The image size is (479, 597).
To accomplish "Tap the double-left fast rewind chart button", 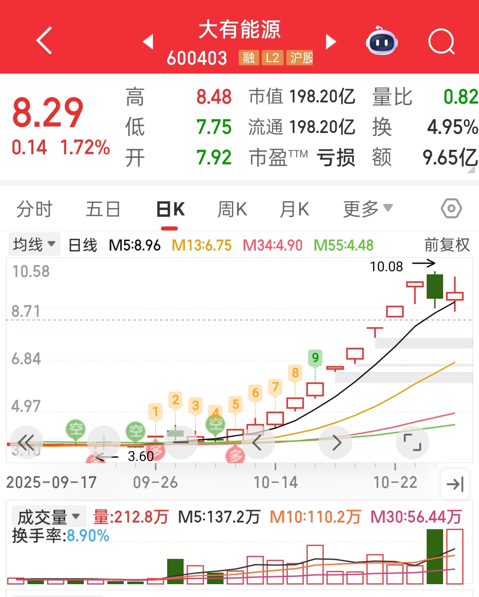I will pyautogui.click(x=26, y=442).
